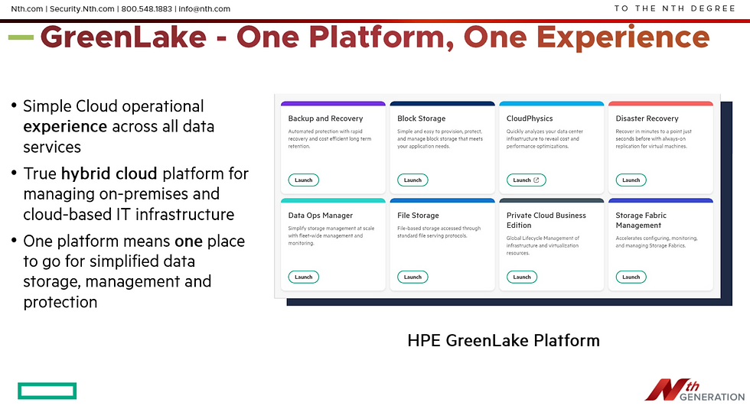Click the external-link icon on CloudPhysics Launch
750x412 pixels.
click(536, 180)
